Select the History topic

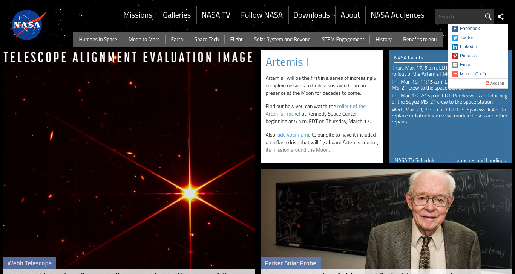pos(383,39)
